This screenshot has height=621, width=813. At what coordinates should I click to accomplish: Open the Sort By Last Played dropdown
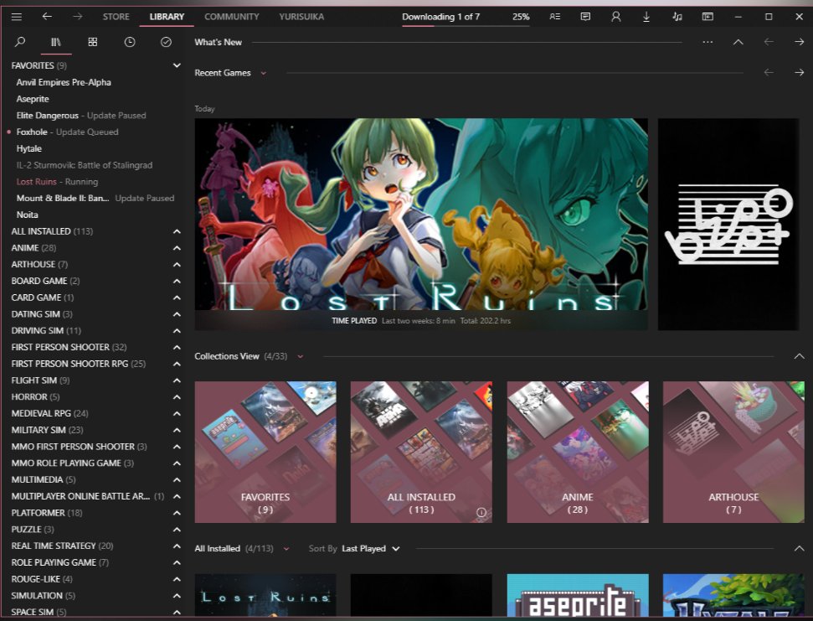tap(371, 548)
